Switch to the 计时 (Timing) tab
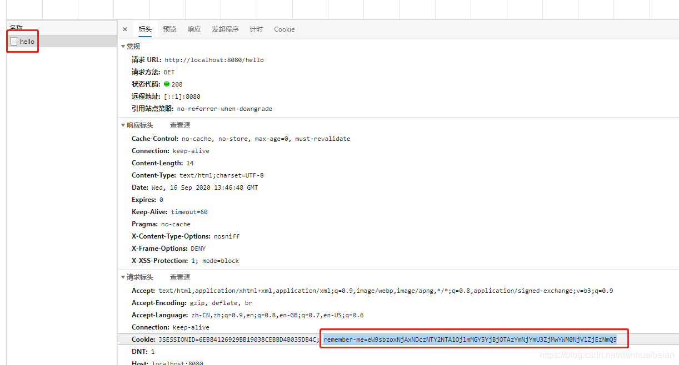 (256, 29)
